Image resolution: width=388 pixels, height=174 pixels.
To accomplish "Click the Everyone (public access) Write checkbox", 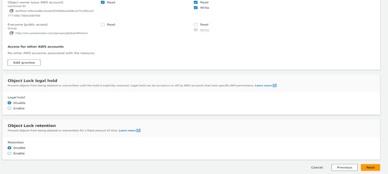I will coord(196,30).
